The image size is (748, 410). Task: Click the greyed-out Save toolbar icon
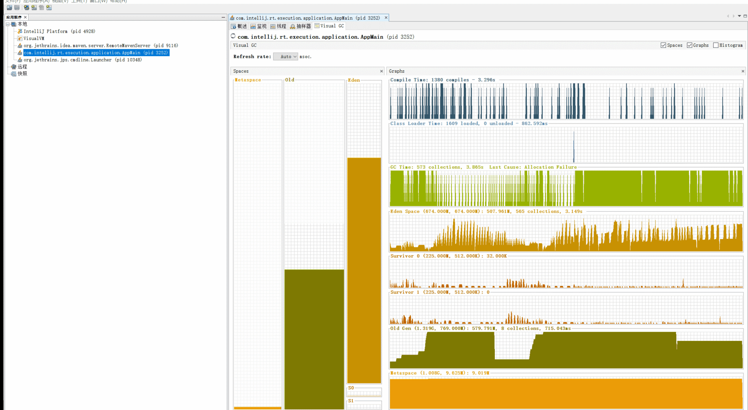point(17,8)
